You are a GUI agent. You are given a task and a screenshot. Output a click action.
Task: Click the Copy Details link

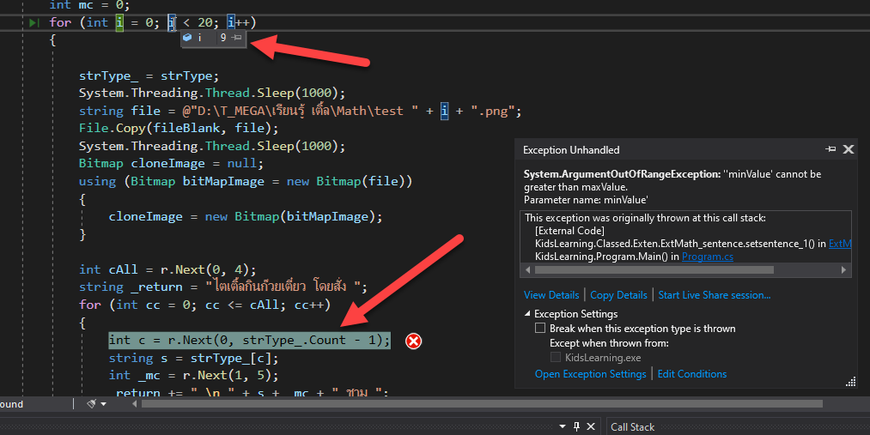pos(618,294)
